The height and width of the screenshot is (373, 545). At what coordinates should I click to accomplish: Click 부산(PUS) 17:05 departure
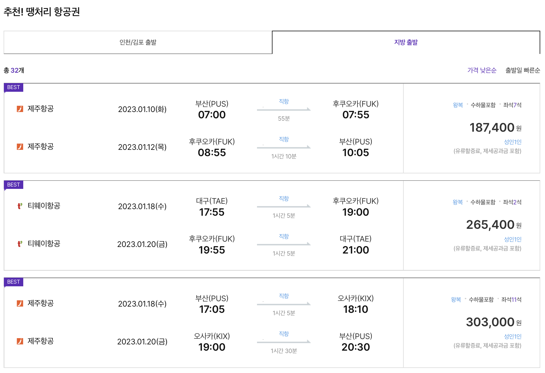click(x=212, y=304)
